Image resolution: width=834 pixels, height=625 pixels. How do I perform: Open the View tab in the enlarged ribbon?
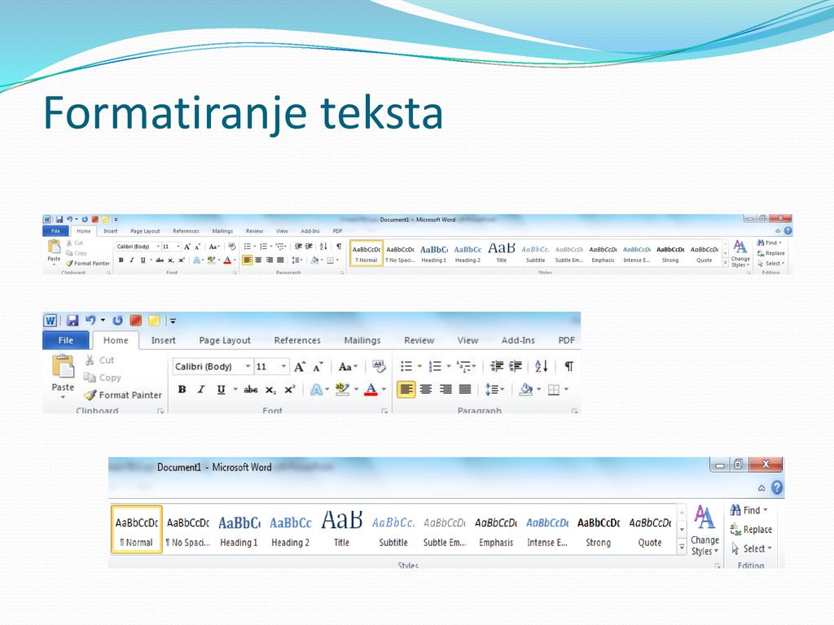[x=467, y=340]
